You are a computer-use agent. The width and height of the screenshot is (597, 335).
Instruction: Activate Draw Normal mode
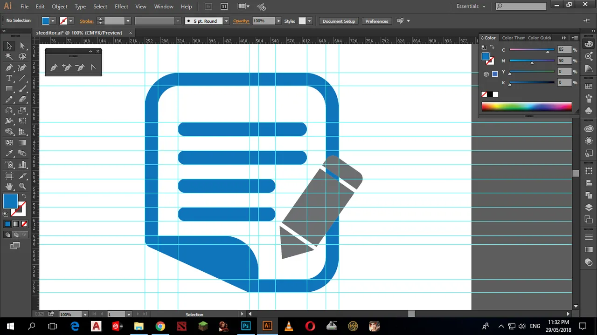pos(7,235)
